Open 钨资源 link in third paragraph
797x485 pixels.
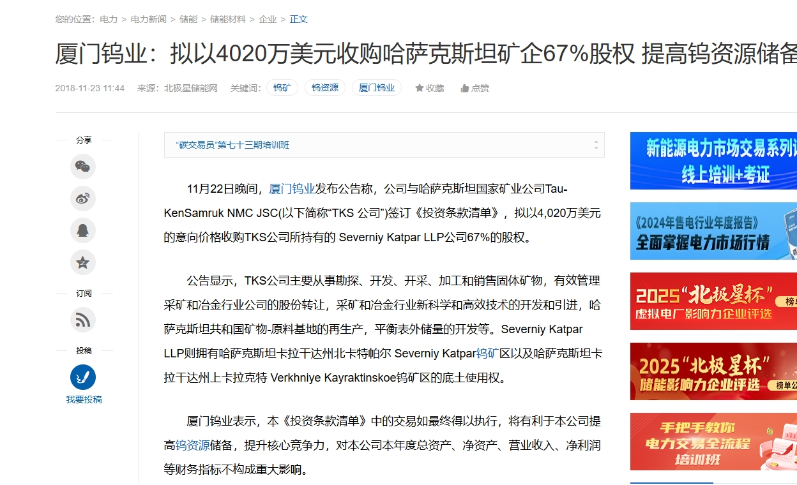pos(193,445)
